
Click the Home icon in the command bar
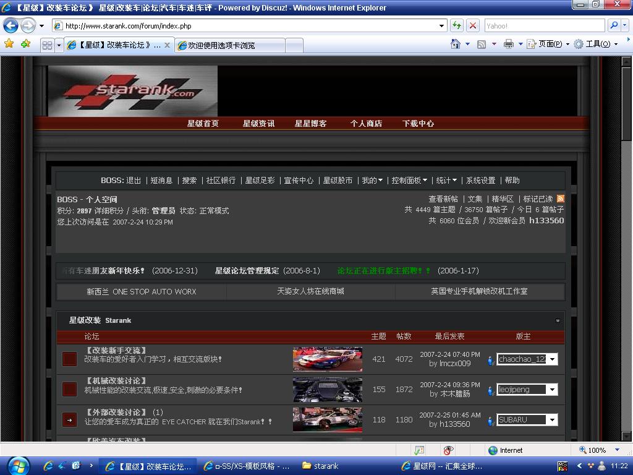(456, 44)
